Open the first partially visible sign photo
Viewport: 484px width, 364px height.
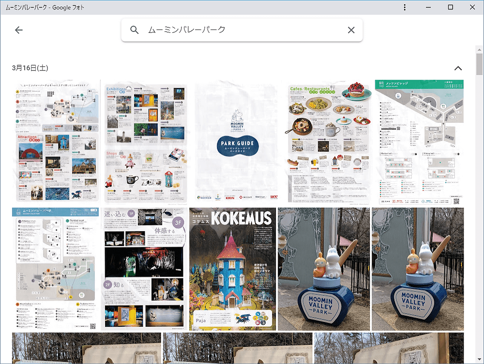[x=87, y=348]
